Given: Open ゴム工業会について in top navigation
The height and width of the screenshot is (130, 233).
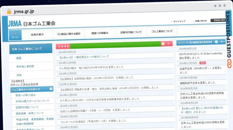Looking at the screenshot, I should coord(162,31).
